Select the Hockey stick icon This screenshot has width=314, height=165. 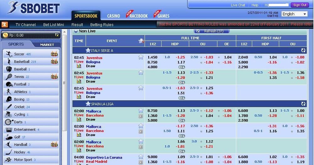tap(8, 152)
